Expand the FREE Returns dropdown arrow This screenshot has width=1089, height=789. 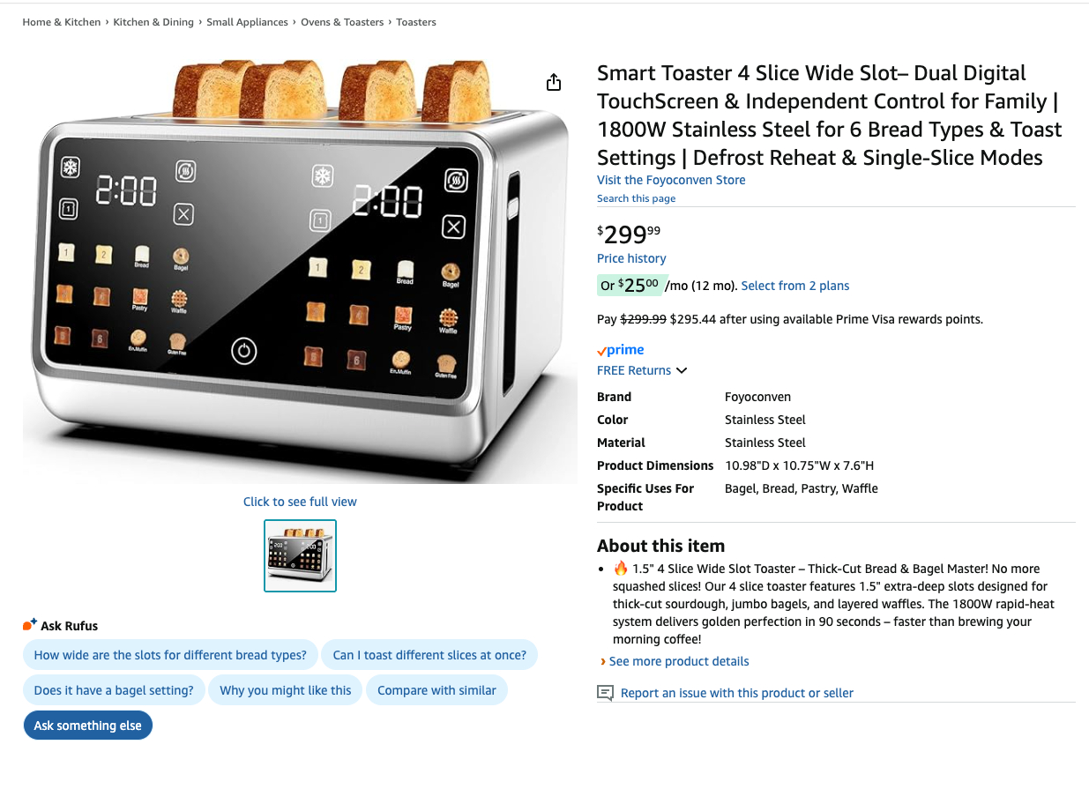click(682, 371)
